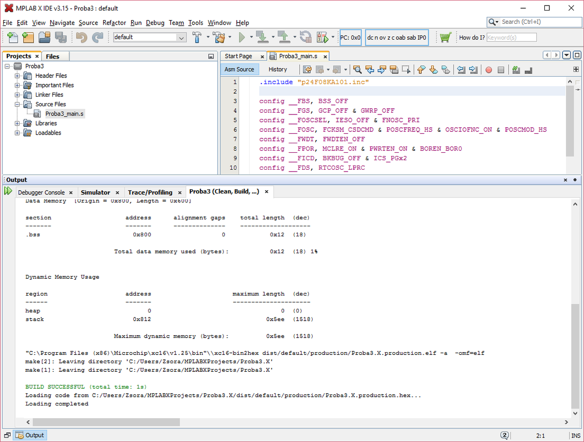
Task: Re-run build with green double-arrow icon
Action: click(x=8, y=191)
